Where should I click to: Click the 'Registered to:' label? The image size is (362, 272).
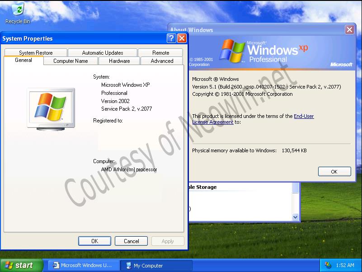108,121
